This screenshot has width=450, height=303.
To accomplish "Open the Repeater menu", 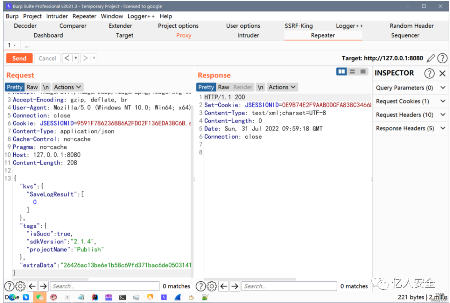I will point(84,16).
